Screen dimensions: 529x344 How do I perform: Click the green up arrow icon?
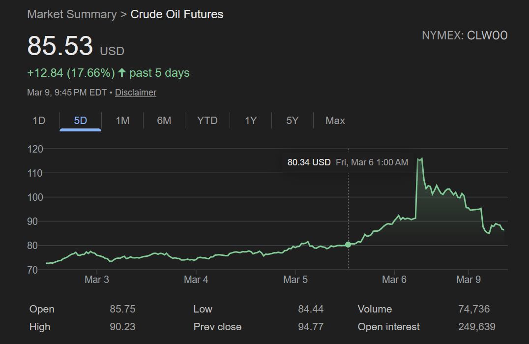click(122, 72)
